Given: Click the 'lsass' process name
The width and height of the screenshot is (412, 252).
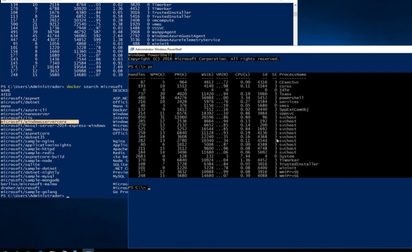Looking at the screenshot, I should tap(285, 94).
